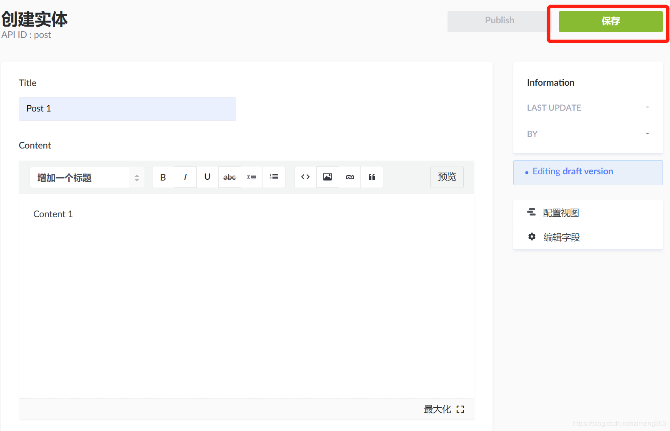Toggle italic formatting in the editor

[x=185, y=177]
